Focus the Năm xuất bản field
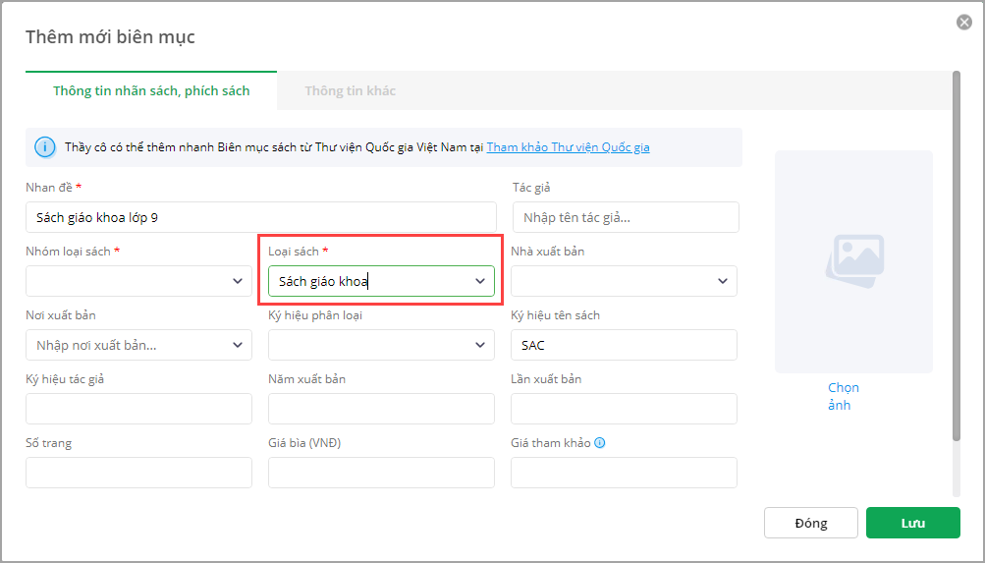Viewport: 985px width, 563px height. click(x=381, y=409)
